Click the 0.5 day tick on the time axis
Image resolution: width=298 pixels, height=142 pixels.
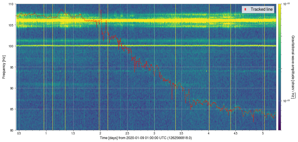point(19,133)
